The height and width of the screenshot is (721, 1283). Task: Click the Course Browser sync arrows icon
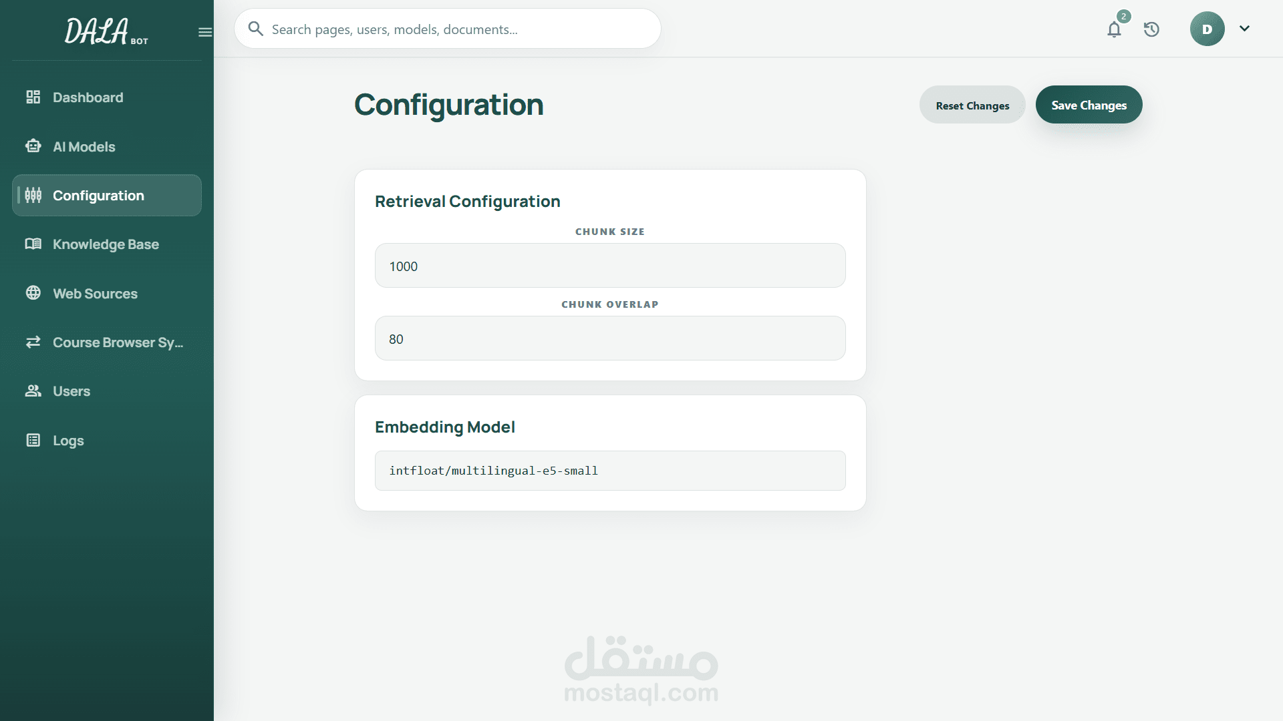(x=33, y=342)
